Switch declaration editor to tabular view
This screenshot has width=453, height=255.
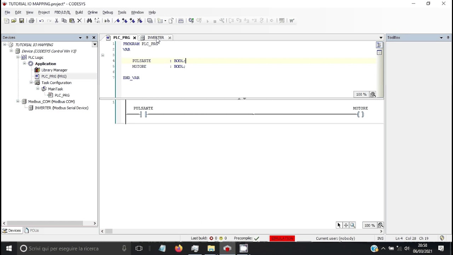(379, 53)
